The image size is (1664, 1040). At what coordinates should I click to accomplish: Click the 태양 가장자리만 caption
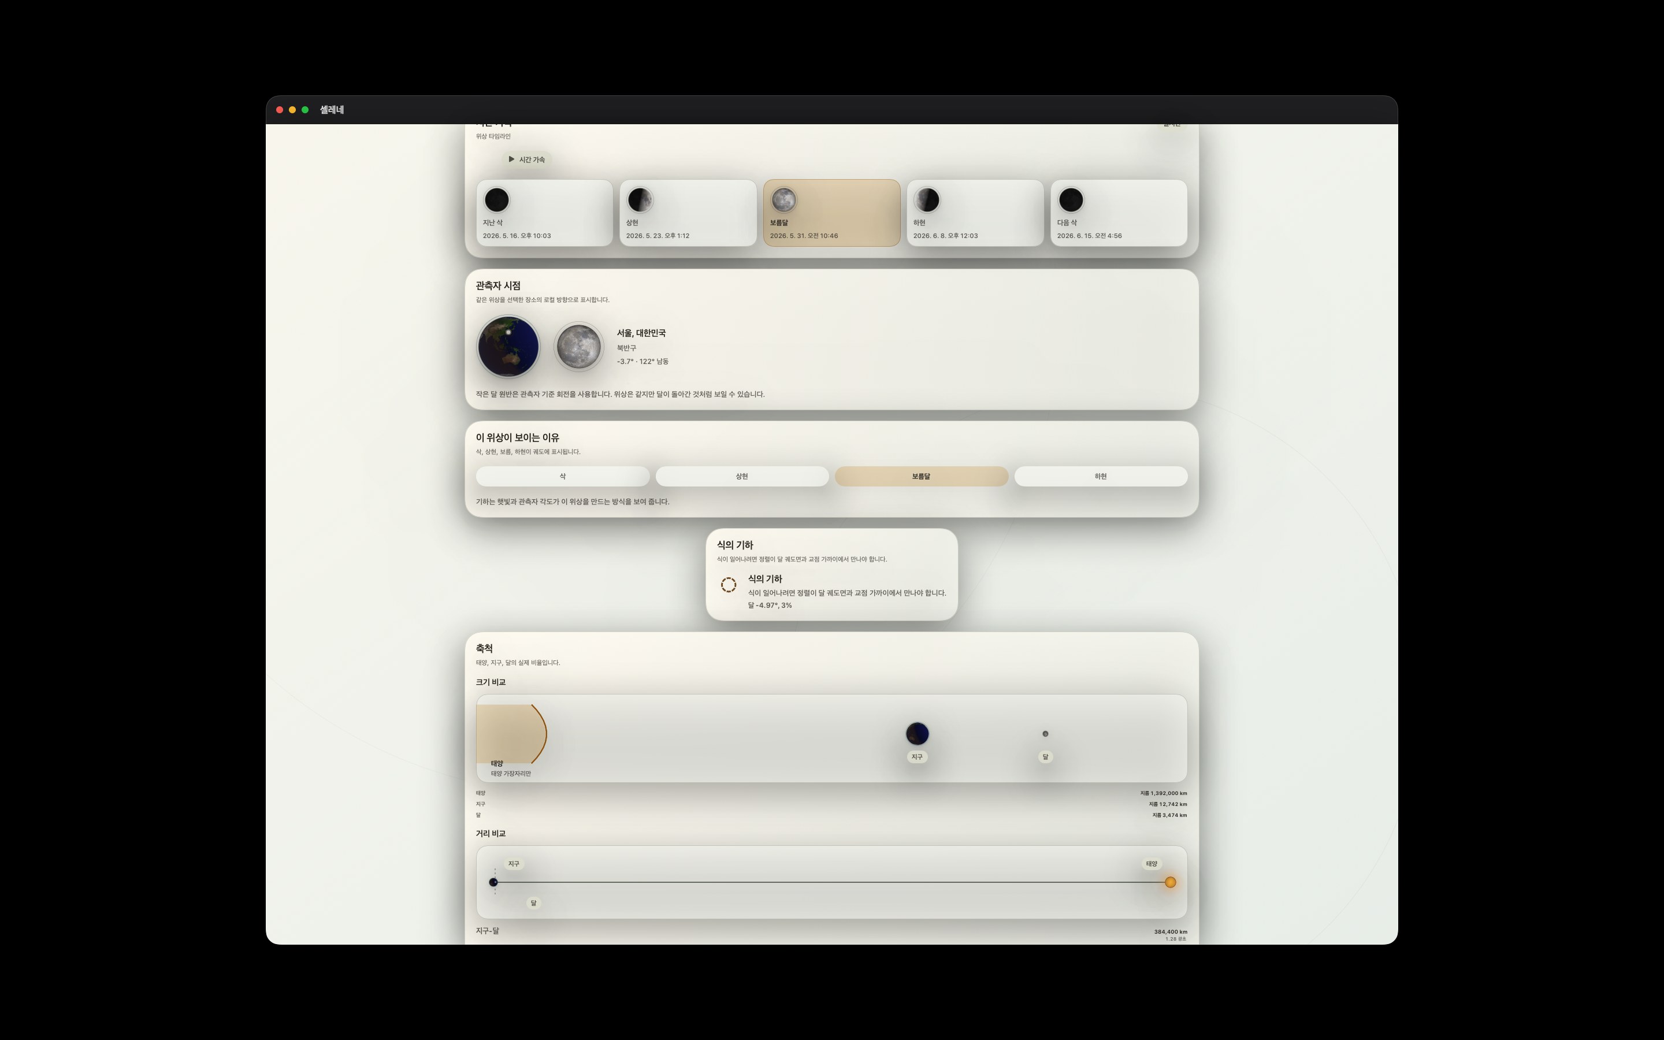coord(511,774)
